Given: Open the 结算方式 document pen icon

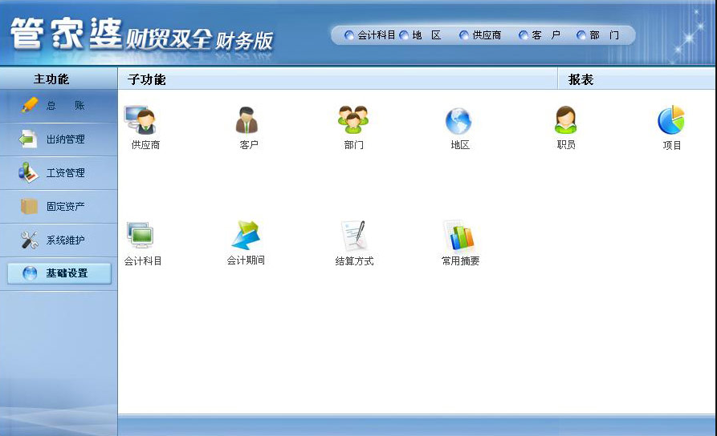Looking at the screenshot, I should pyautogui.click(x=353, y=235).
